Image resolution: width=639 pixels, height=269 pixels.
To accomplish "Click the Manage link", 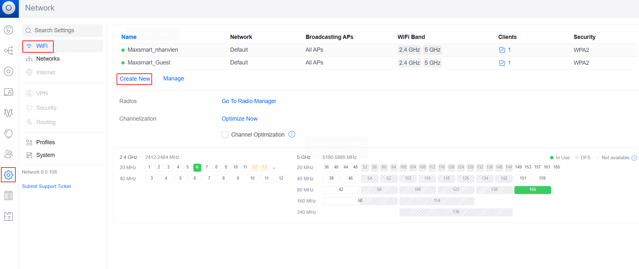I will [x=173, y=78].
